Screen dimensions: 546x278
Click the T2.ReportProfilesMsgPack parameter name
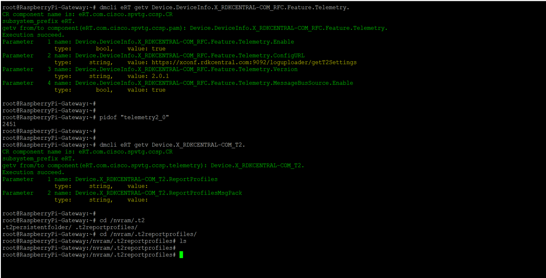click(158, 193)
